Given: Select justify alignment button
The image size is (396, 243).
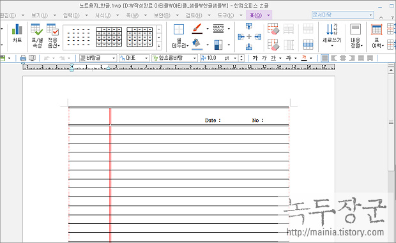Looking at the screenshot, I should [324, 58].
